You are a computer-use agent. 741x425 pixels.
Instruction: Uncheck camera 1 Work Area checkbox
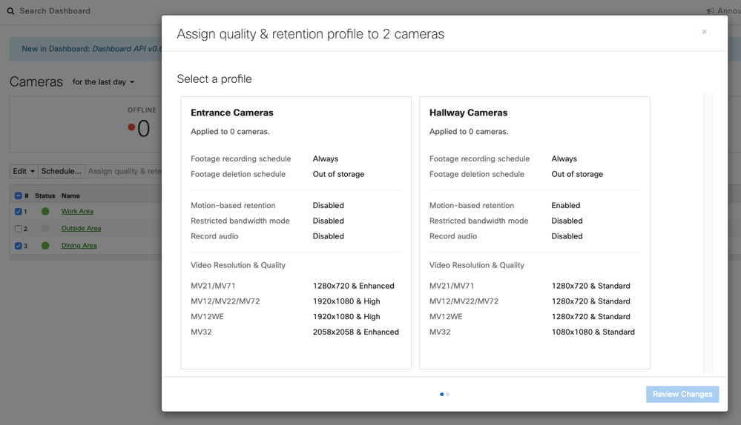click(x=18, y=211)
